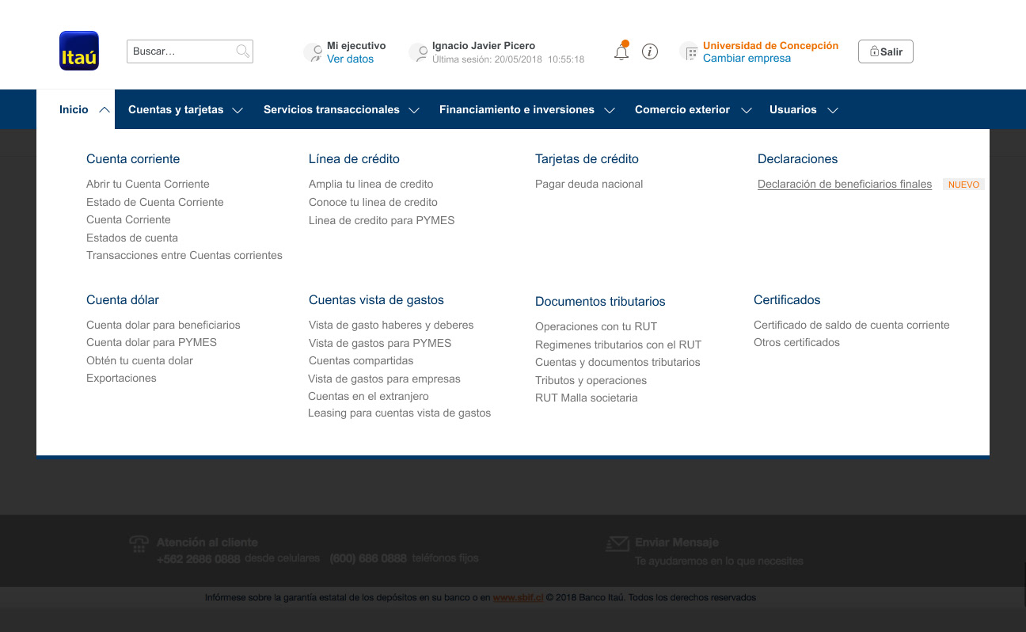Click the Tarjetas de crédito heading
The width and height of the screenshot is (1026, 632).
tap(587, 159)
